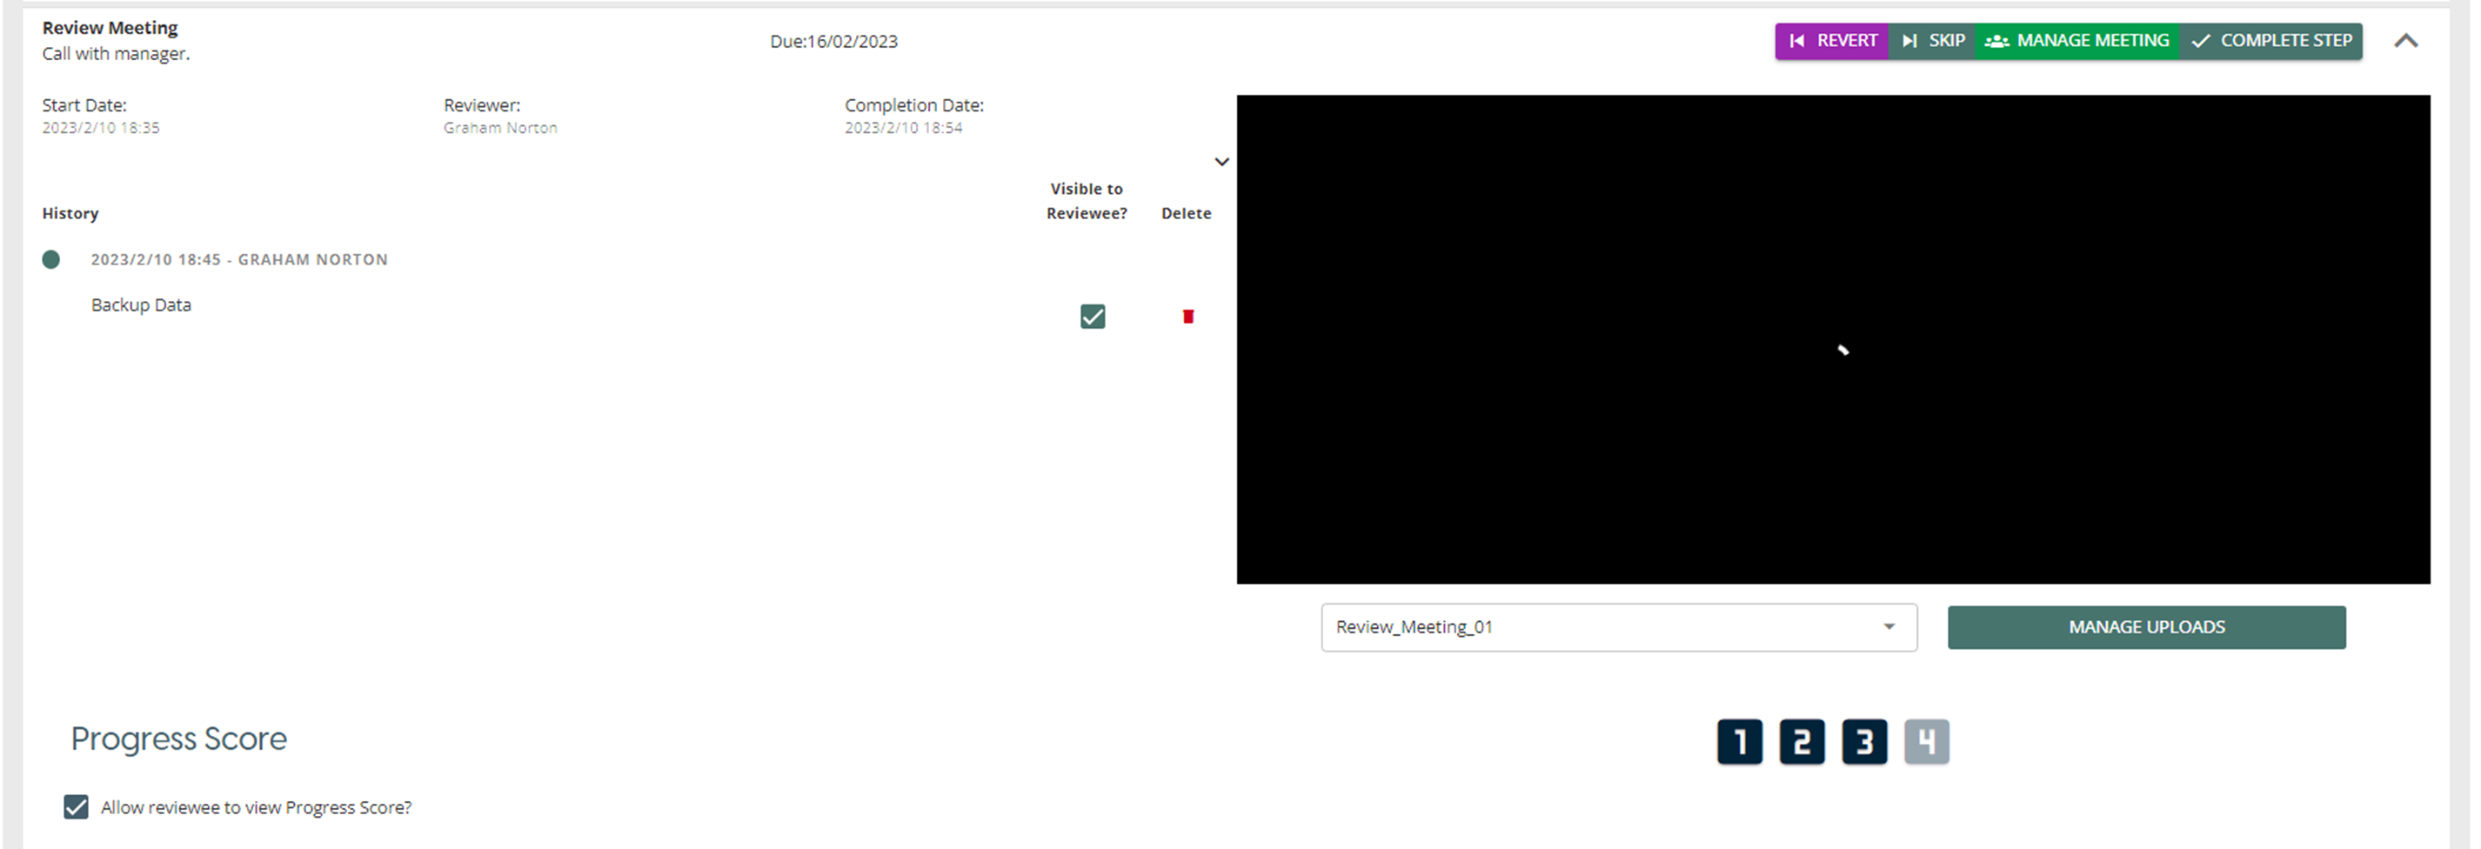Screen dimensions: 2481x849
Task: Click the black video preview area
Action: pyautogui.click(x=1833, y=339)
